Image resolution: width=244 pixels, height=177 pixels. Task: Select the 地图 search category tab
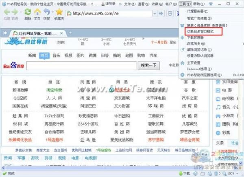(x=129, y=55)
